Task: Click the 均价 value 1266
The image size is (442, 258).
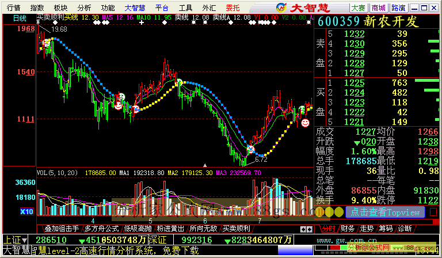Action: coord(428,131)
